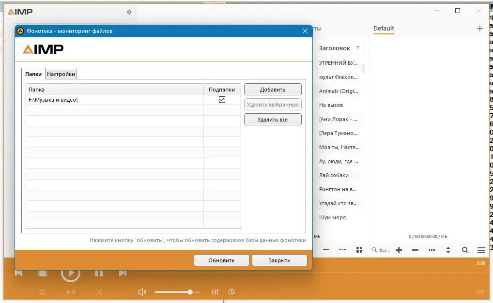Open playlist hamburger menu
The height and width of the screenshot is (303, 493).
pos(481,250)
